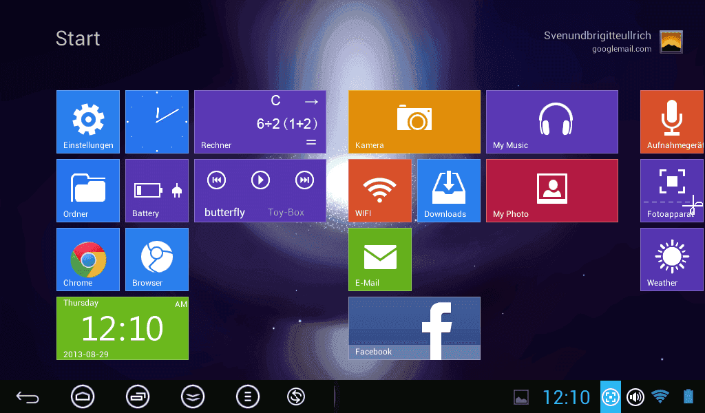This screenshot has width=705, height=413.
Task: Tap the volume speaker icon in the status bar
Action: pos(635,396)
